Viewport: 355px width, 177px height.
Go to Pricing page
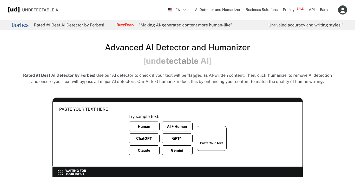click(x=289, y=10)
